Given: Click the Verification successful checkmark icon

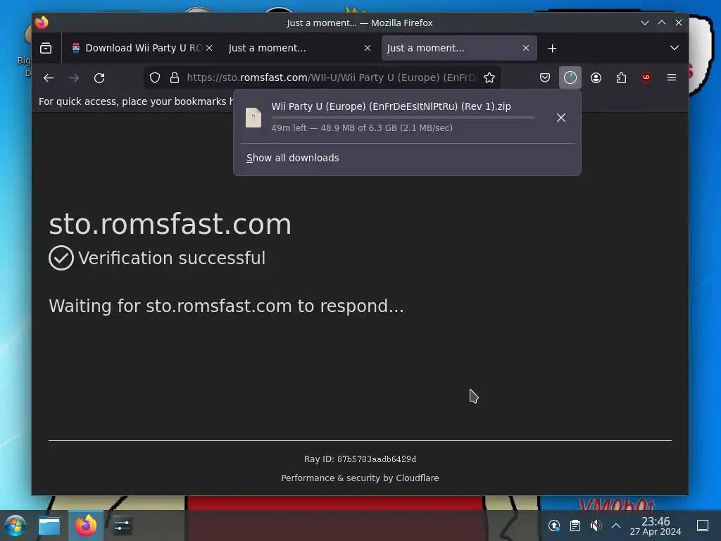Looking at the screenshot, I should pyautogui.click(x=61, y=258).
